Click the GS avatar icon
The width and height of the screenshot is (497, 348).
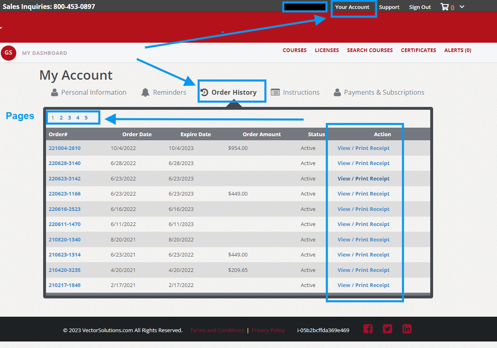pyautogui.click(x=9, y=53)
